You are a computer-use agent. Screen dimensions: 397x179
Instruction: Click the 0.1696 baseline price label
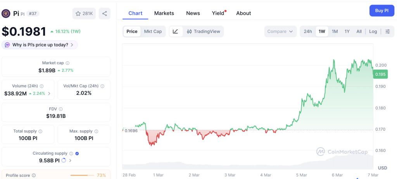(x=131, y=131)
